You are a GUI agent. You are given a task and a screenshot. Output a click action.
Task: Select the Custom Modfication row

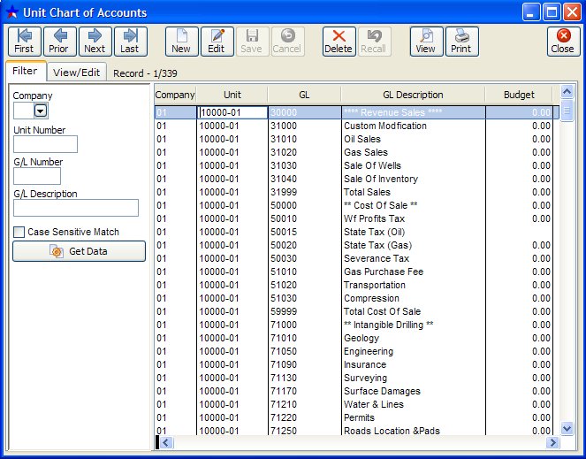pyautogui.click(x=354, y=126)
